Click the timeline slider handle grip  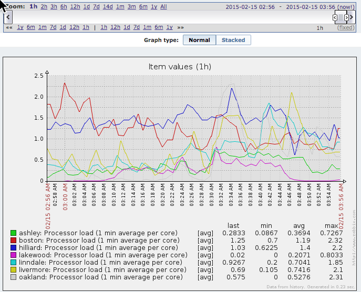[341, 17]
